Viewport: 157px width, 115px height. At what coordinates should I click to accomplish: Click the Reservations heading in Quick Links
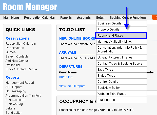point(17,38)
